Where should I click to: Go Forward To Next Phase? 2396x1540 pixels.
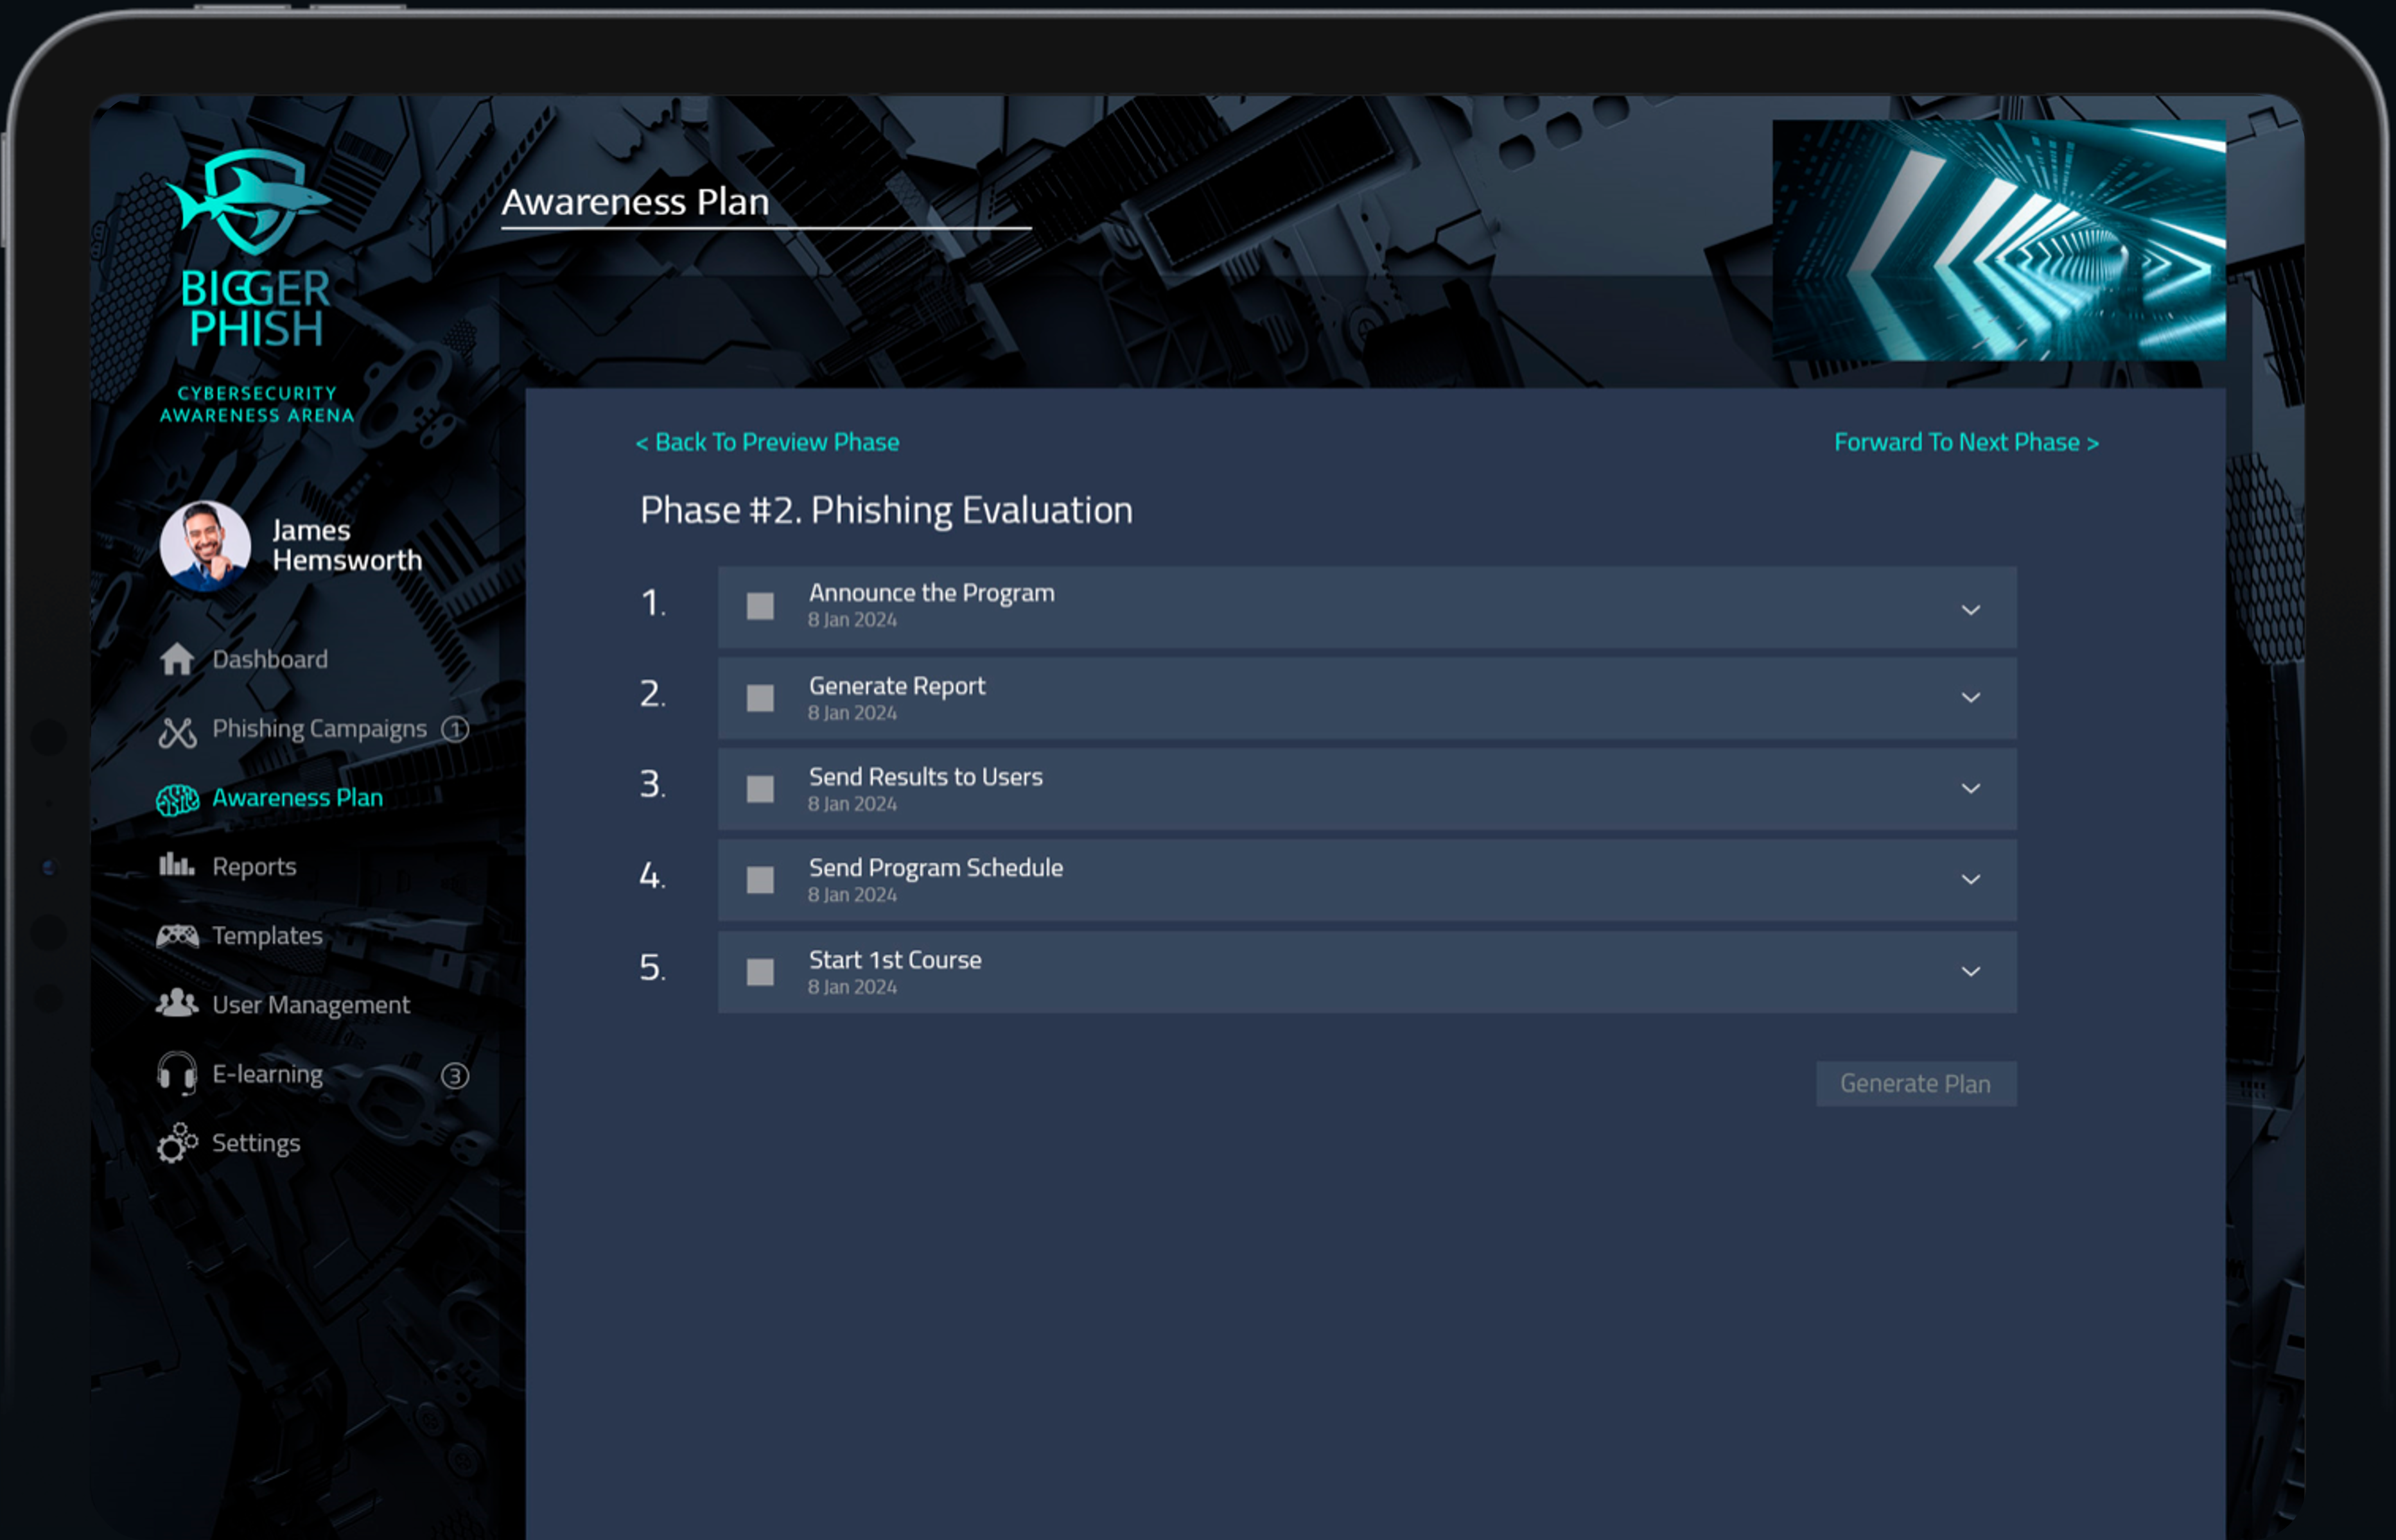[1966, 442]
